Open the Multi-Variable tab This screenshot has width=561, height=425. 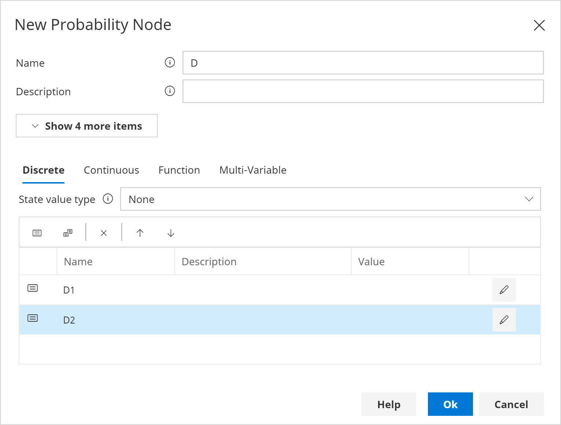coord(252,170)
